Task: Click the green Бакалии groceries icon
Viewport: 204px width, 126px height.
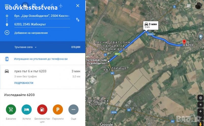Action: [x=11, y=109]
